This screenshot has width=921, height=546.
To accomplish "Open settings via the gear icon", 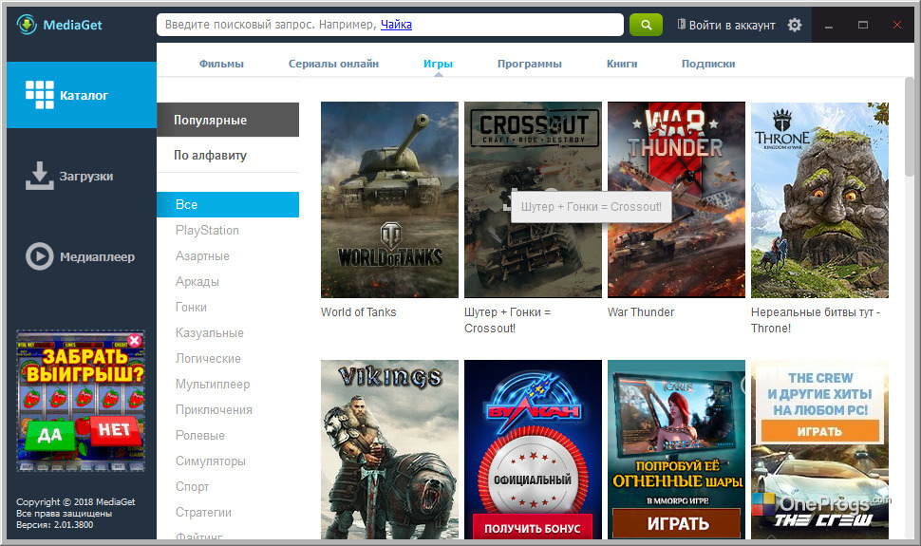I will (x=794, y=25).
